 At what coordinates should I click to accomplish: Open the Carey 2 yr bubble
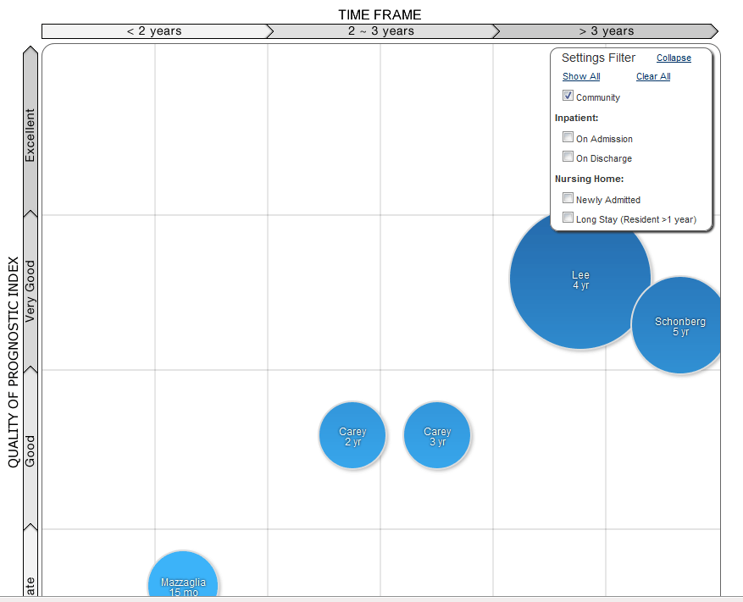(x=352, y=436)
